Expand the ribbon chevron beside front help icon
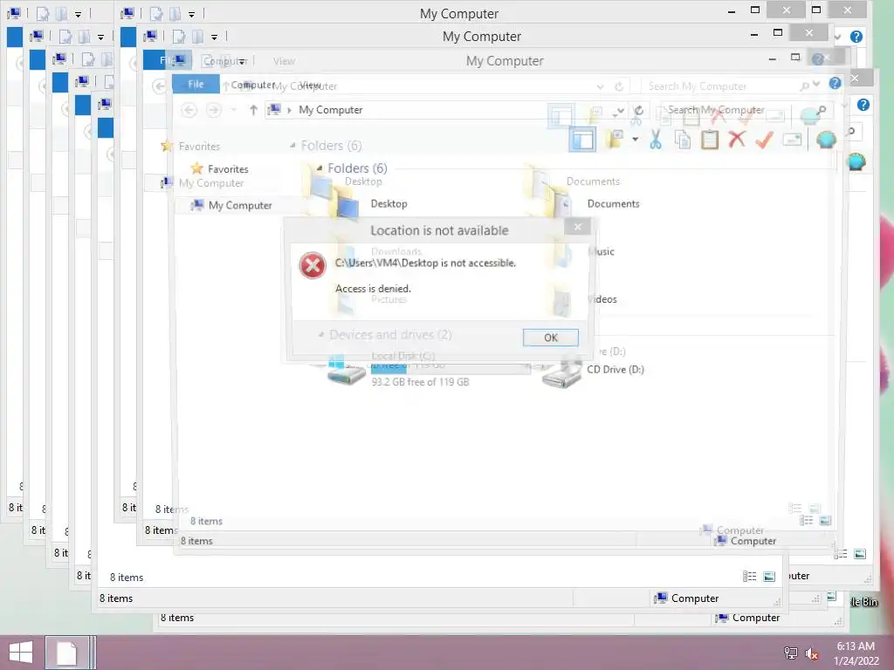The height and width of the screenshot is (670, 894). pos(816,84)
